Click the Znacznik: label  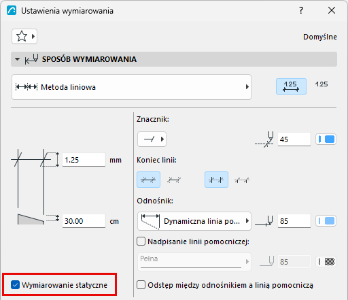(153, 119)
